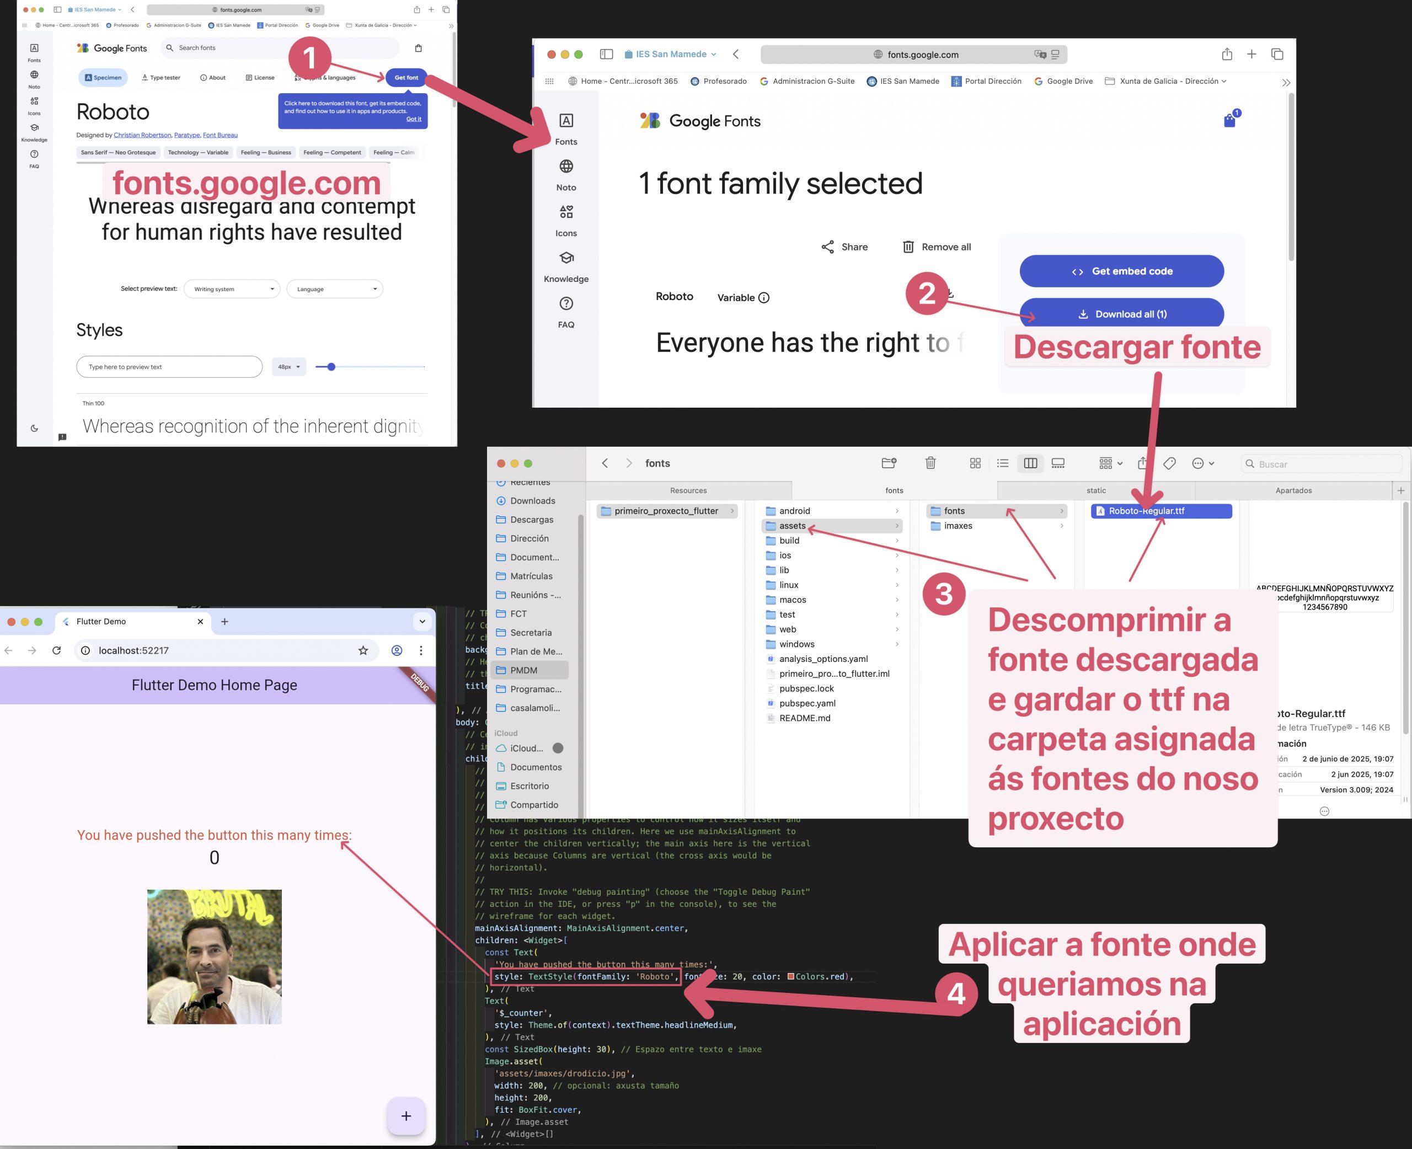The height and width of the screenshot is (1149, 1412).
Task: Switch Finder to list view icon
Action: tap(1003, 463)
